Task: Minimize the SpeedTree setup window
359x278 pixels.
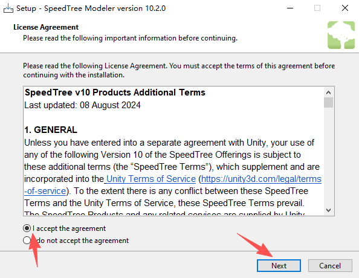Action: coord(290,8)
